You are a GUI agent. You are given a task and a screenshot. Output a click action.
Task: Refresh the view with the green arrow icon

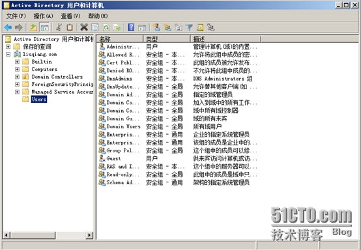[106, 27]
